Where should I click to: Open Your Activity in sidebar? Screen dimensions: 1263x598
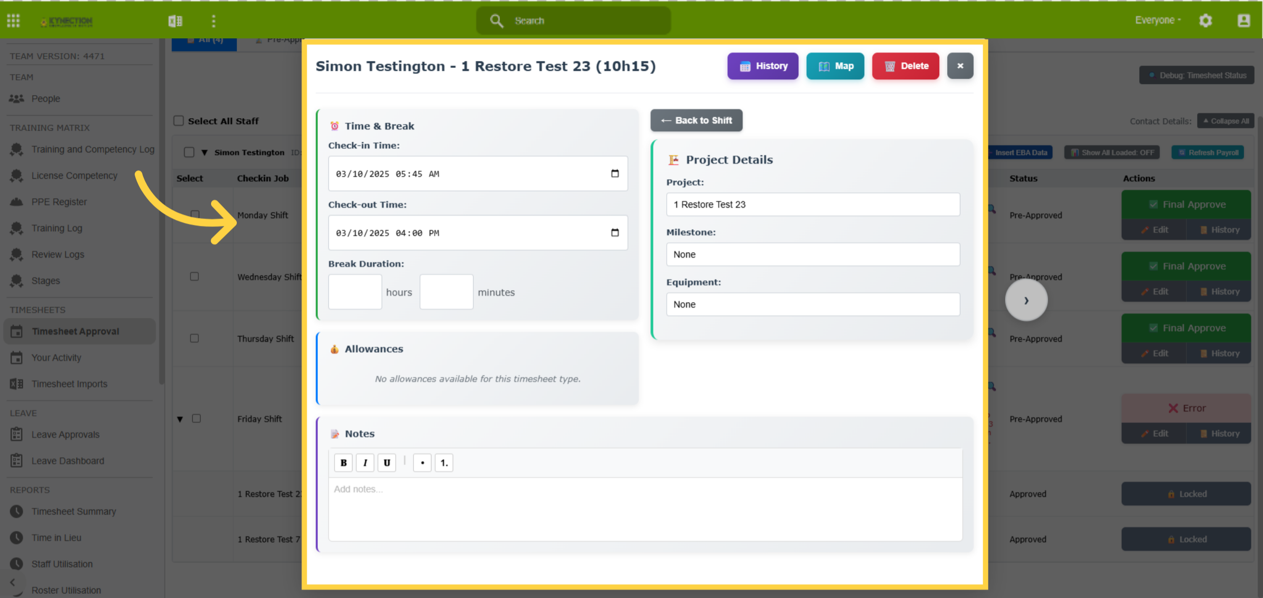pos(56,358)
